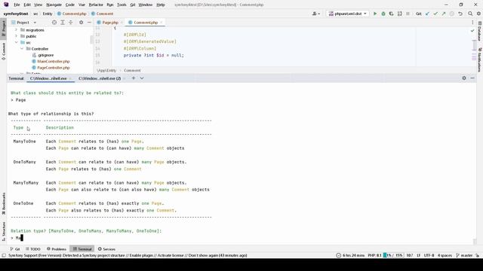
Task: Rollback changes with undo arrow icon
Action: tap(460, 14)
